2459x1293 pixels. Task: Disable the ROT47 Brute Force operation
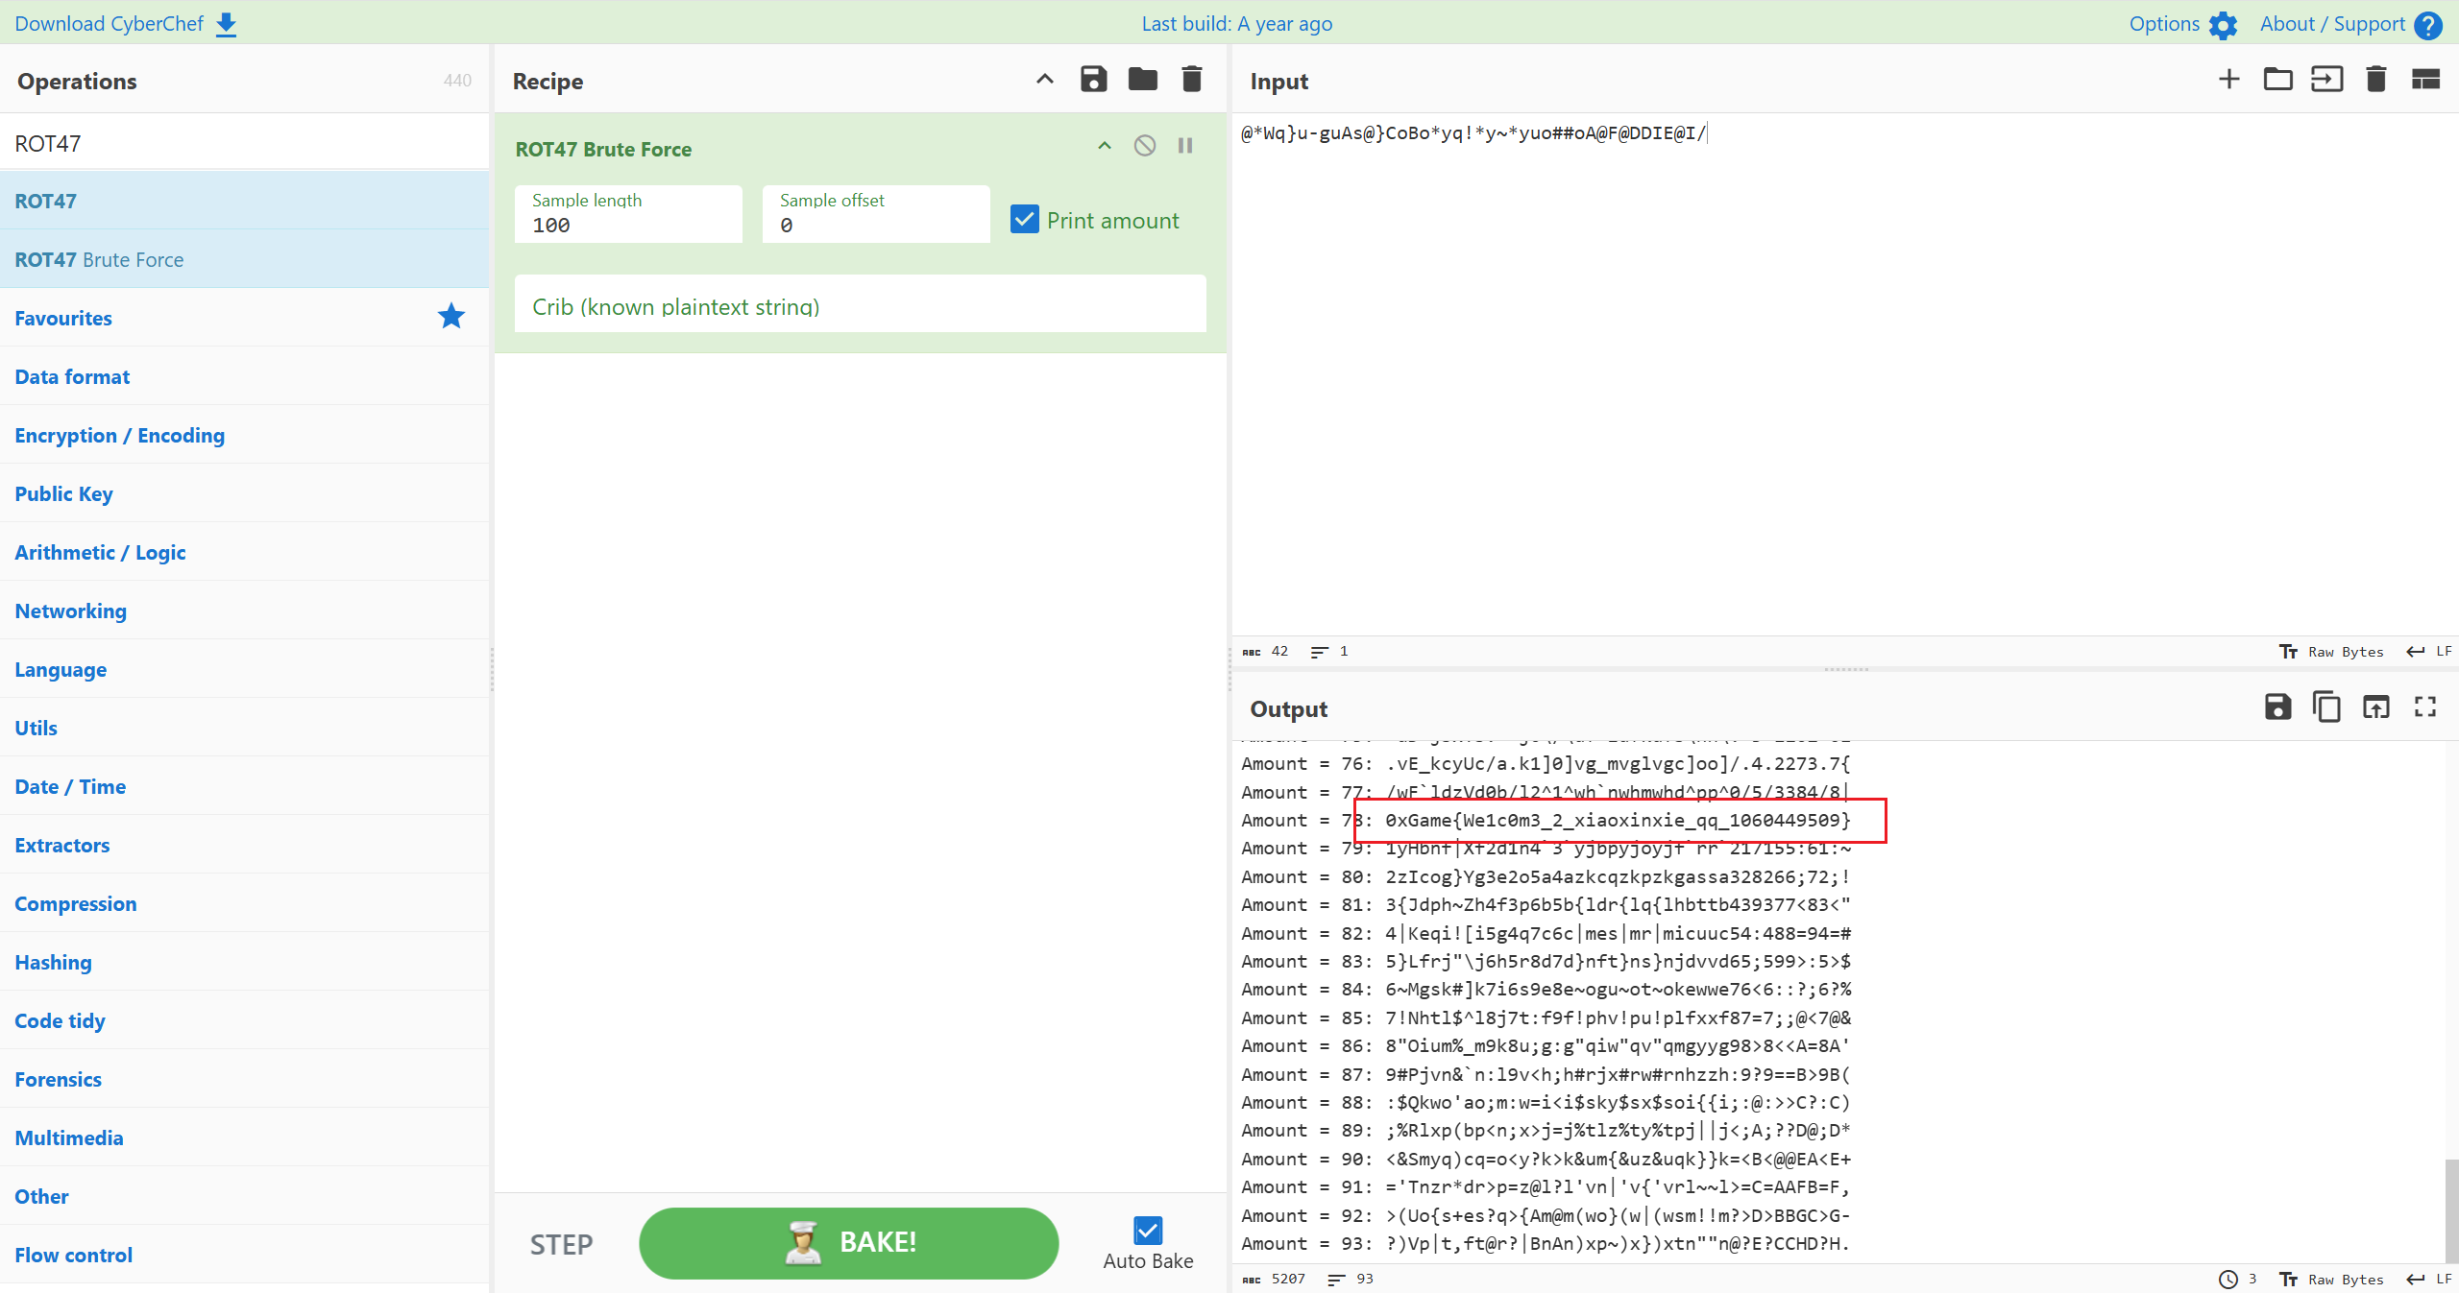(1144, 145)
